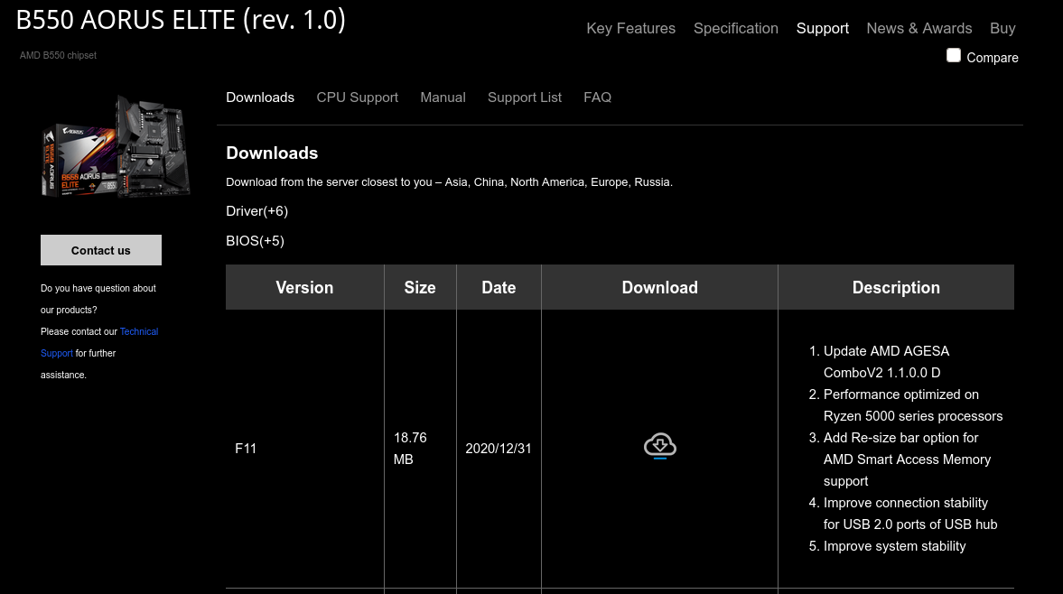This screenshot has height=594, width=1063.
Task: Switch to the Manual tab
Action: [443, 97]
